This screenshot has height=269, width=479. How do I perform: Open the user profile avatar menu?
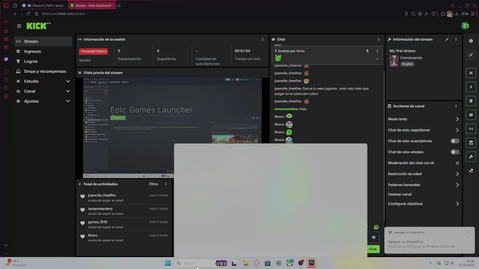[x=465, y=26]
